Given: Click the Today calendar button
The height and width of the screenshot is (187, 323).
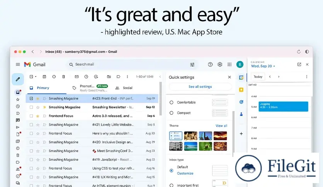Looking at the screenshot, I should 258,76.
